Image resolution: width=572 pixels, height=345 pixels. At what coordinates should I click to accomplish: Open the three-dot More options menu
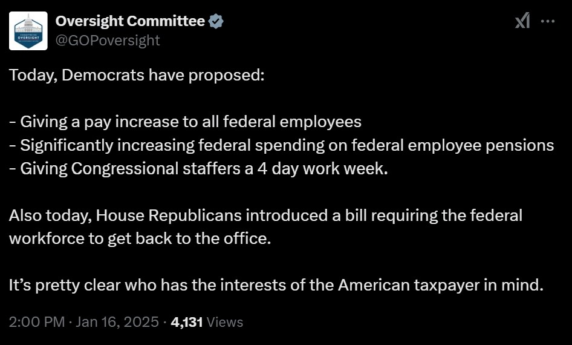tap(547, 22)
